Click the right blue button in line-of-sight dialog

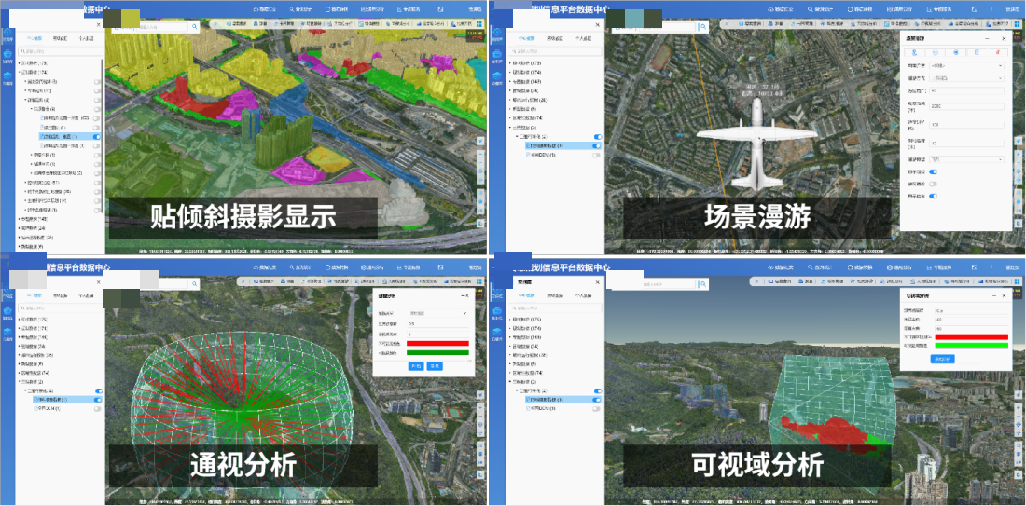coord(434,367)
